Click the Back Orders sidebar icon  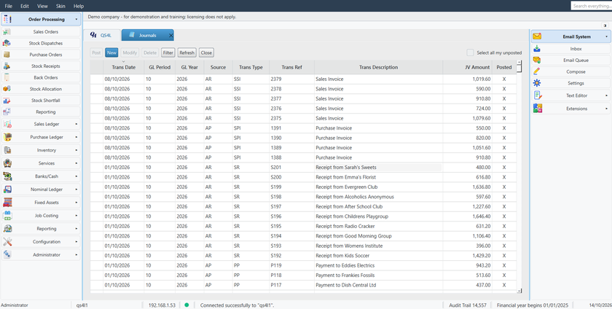point(7,78)
